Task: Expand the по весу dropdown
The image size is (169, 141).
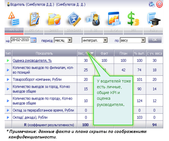Action: tap(143, 40)
